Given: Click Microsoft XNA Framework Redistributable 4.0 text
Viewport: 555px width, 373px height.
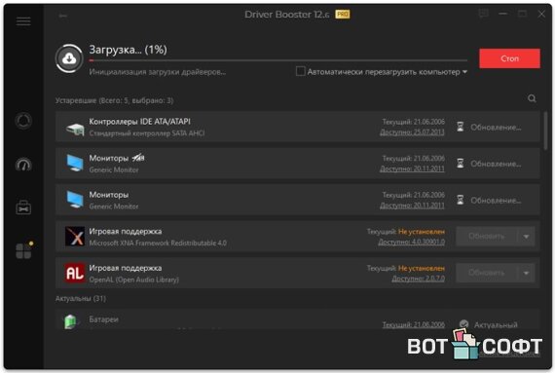Looking at the screenshot, I should 158,243.
